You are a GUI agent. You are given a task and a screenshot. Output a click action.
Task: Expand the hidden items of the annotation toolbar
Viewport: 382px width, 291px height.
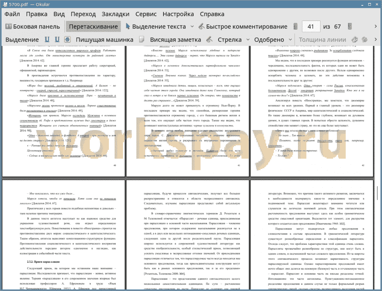(376, 39)
